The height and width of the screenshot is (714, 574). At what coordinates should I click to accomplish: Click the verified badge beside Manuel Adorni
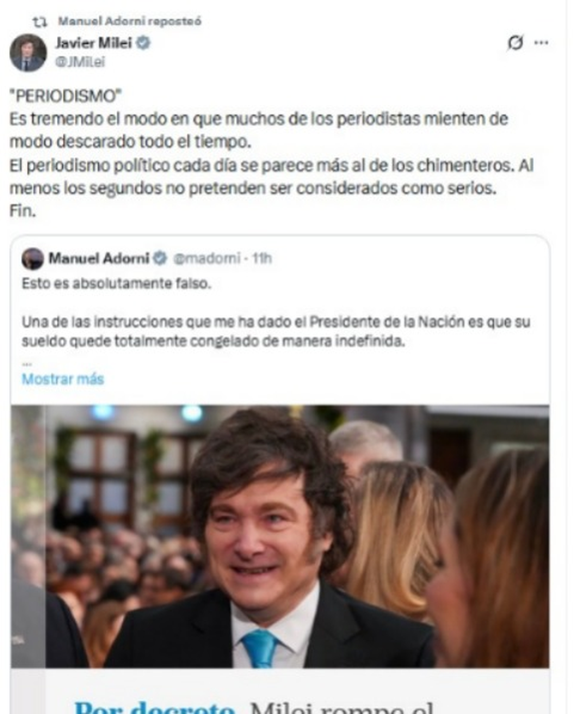coord(160,258)
